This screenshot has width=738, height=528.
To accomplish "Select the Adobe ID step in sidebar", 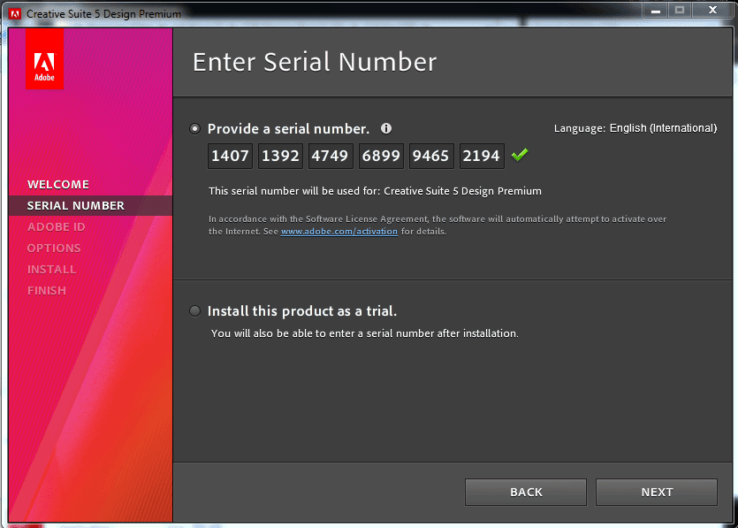I will 57,226.
